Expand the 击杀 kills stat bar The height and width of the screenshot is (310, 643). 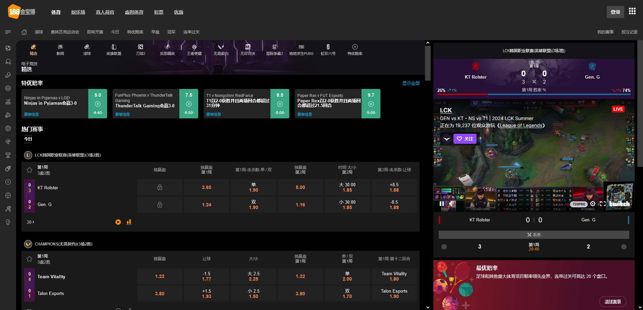[534, 235]
